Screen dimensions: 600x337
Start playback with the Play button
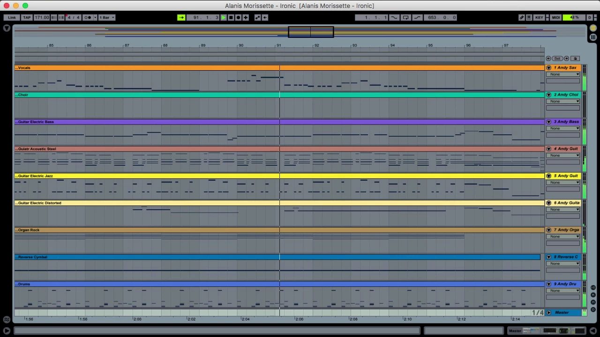coord(224,17)
